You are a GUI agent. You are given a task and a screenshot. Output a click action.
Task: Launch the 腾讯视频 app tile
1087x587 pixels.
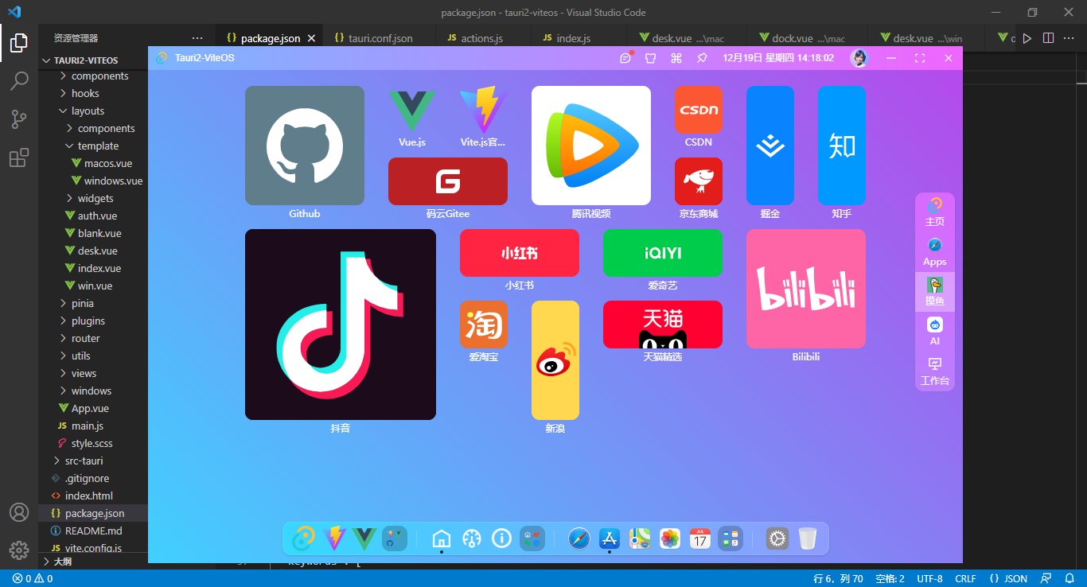click(591, 146)
